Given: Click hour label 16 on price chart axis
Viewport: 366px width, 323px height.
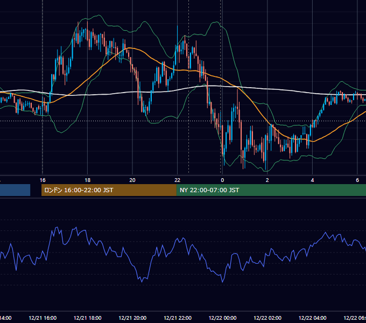Looking at the screenshot, I should 43,180.
